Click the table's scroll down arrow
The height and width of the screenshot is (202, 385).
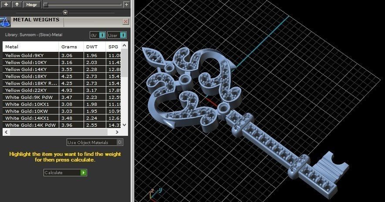pos(125,125)
